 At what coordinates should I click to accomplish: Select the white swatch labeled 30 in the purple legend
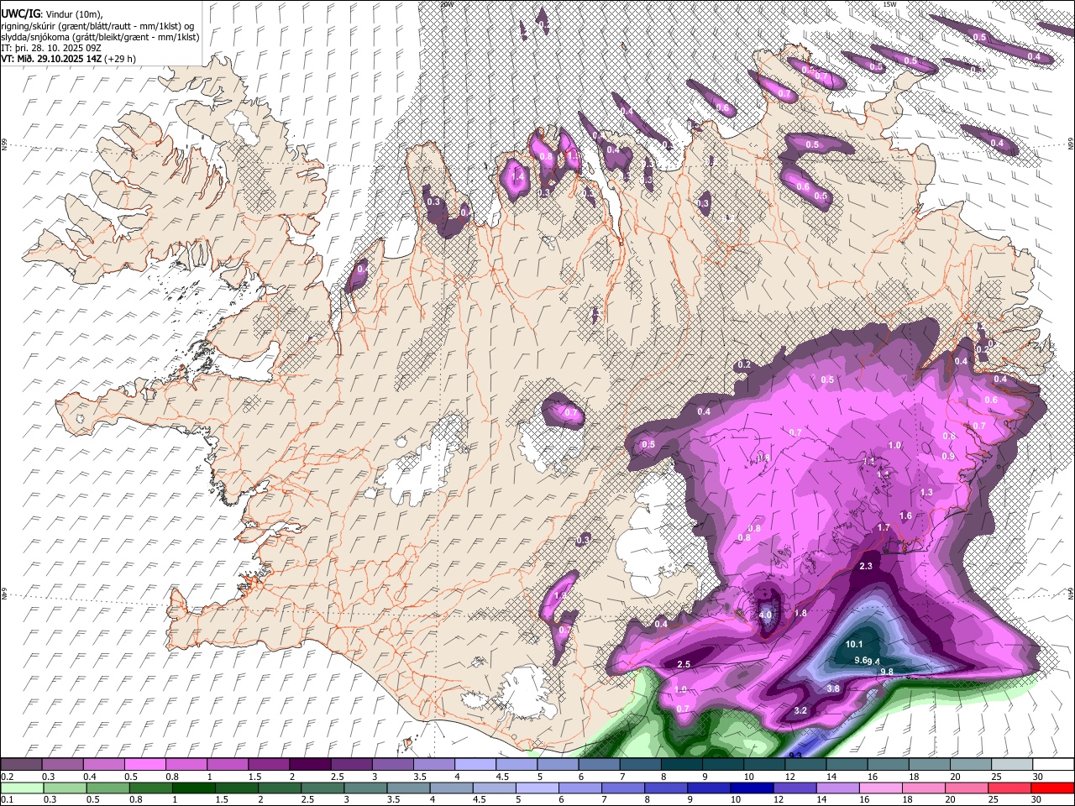1053,765
